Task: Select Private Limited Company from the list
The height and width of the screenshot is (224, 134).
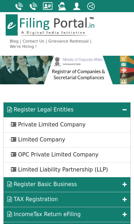Action: pos(67,125)
